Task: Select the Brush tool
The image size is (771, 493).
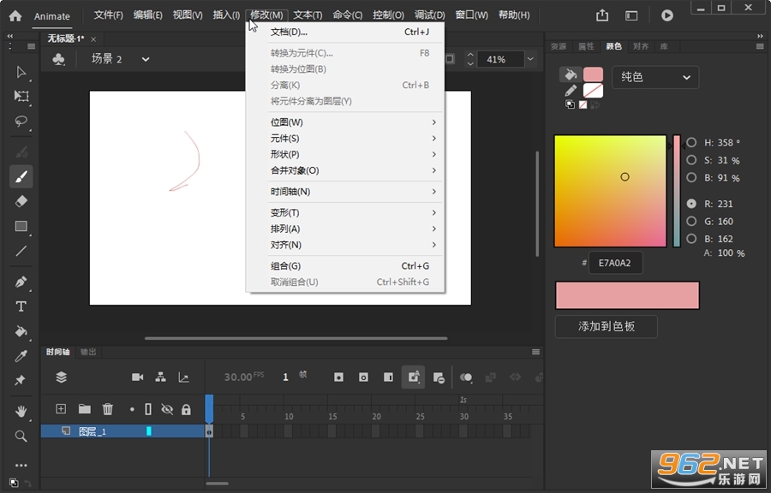Action: point(21,176)
